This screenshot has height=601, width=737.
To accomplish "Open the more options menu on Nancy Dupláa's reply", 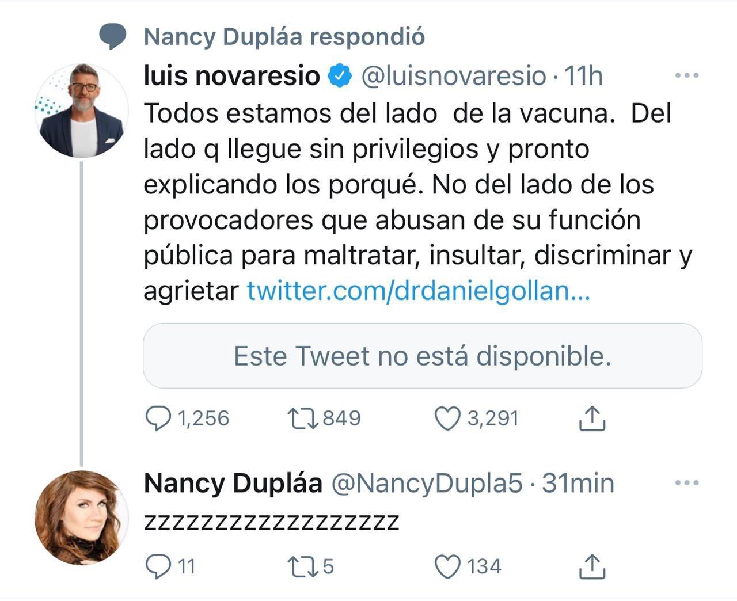I will [x=687, y=484].
